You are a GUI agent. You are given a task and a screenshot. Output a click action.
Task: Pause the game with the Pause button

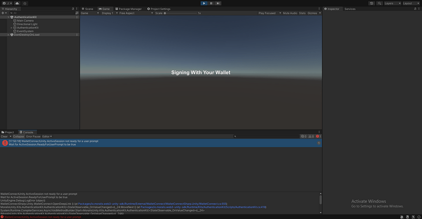211,3
